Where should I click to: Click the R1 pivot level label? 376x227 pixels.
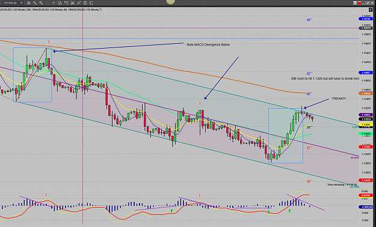309,94
